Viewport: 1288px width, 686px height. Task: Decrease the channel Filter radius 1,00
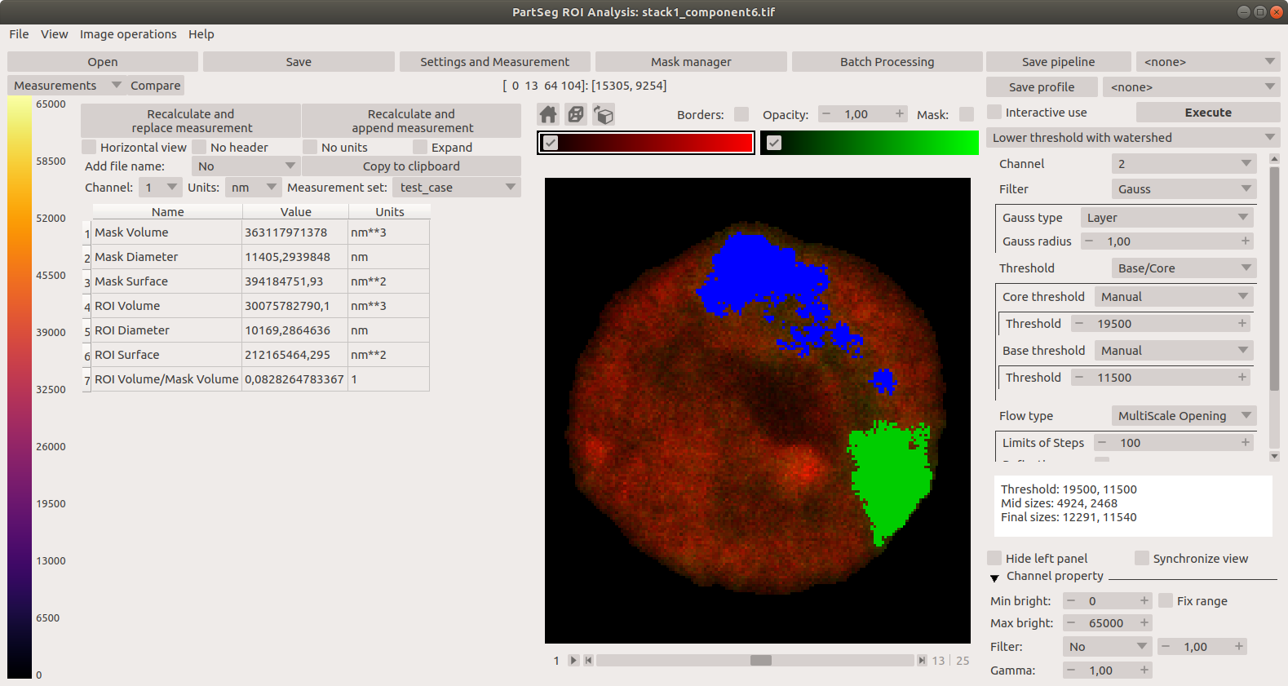click(1166, 646)
